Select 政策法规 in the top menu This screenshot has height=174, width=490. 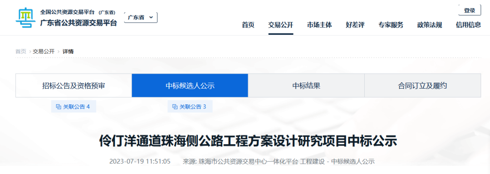click(x=429, y=25)
